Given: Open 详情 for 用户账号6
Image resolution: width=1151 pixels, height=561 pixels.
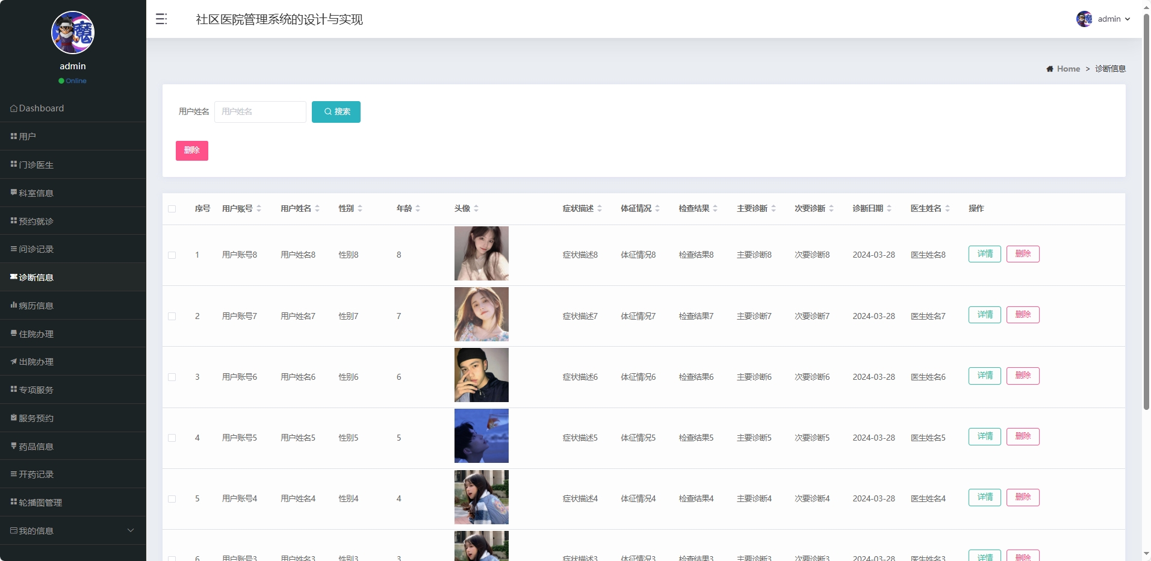Looking at the screenshot, I should (x=985, y=376).
